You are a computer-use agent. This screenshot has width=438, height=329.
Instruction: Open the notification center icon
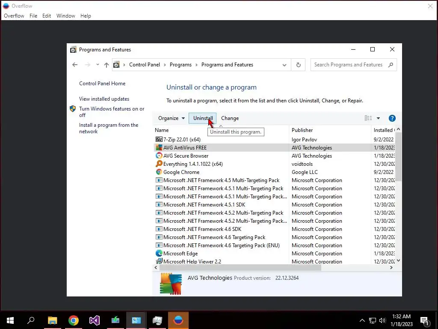425,320
